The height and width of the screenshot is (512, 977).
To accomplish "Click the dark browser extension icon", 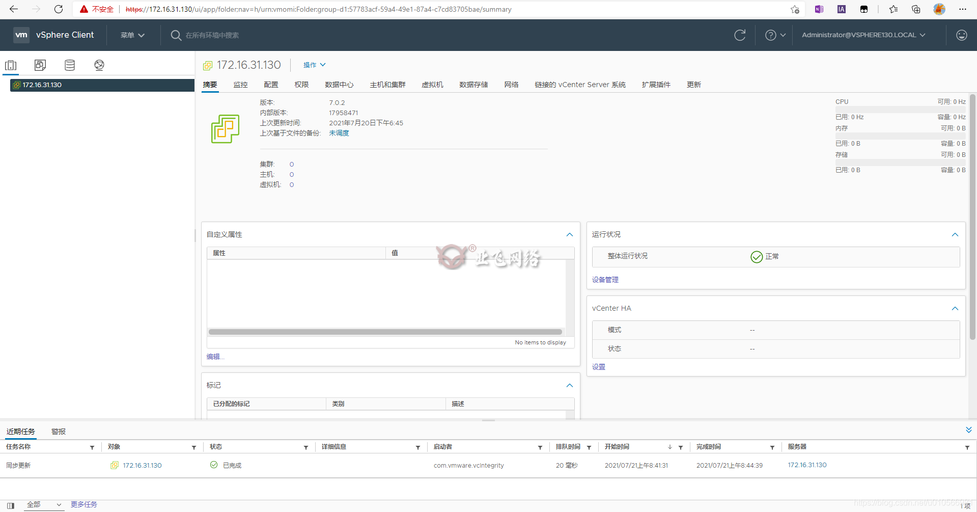I will pyautogui.click(x=864, y=9).
